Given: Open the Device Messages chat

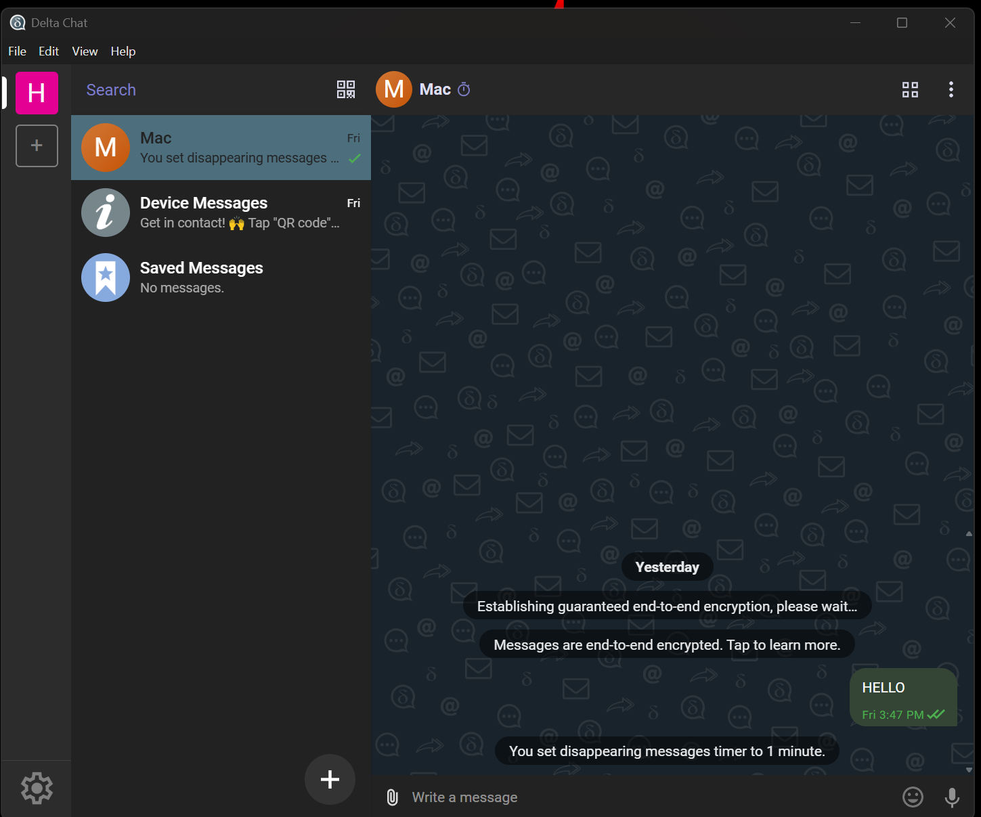Looking at the screenshot, I should coord(221,213).
